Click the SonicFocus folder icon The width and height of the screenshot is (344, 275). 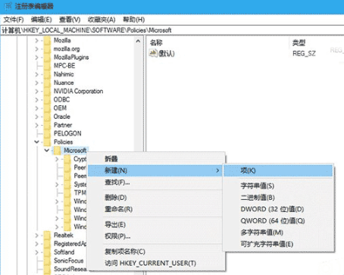point(47,261)
